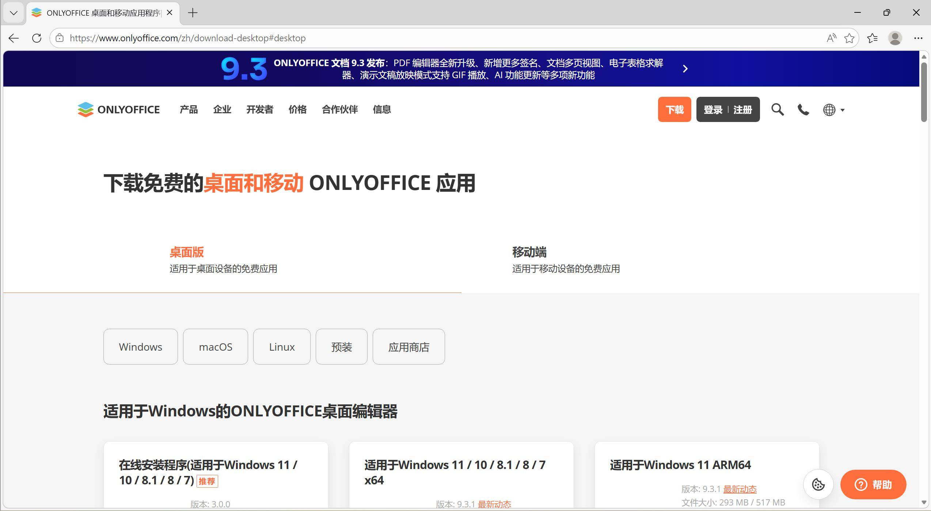Click the 在线安装程序 card title
Image resolution: width=931 pixels, height=511 pixels.
click(x=208, y=472)
